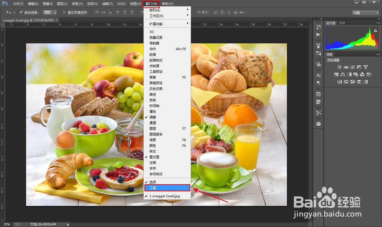
Task: Open the Layer Comps panel icon
Action: [319, 94]
